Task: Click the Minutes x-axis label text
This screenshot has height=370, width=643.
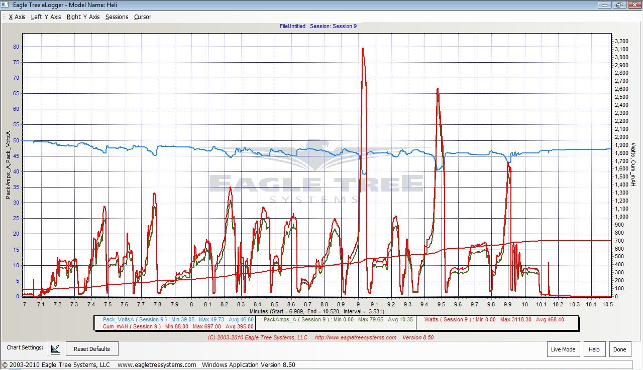Action: pos(316,311)
